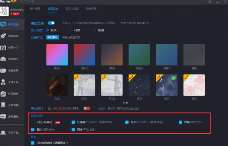Go to second page dot of backgrounds
This screenshot has width=228, height=146.
click(127, 103)
